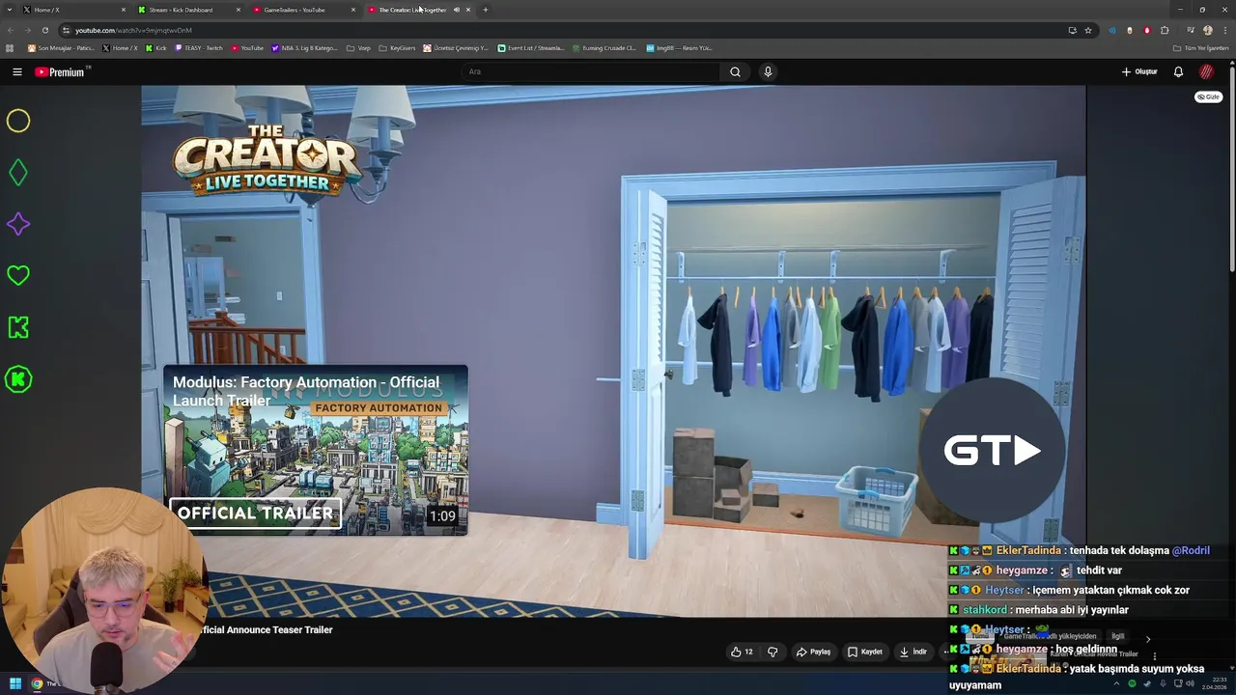Click the green heart overlay icon

tap(18, 276)
